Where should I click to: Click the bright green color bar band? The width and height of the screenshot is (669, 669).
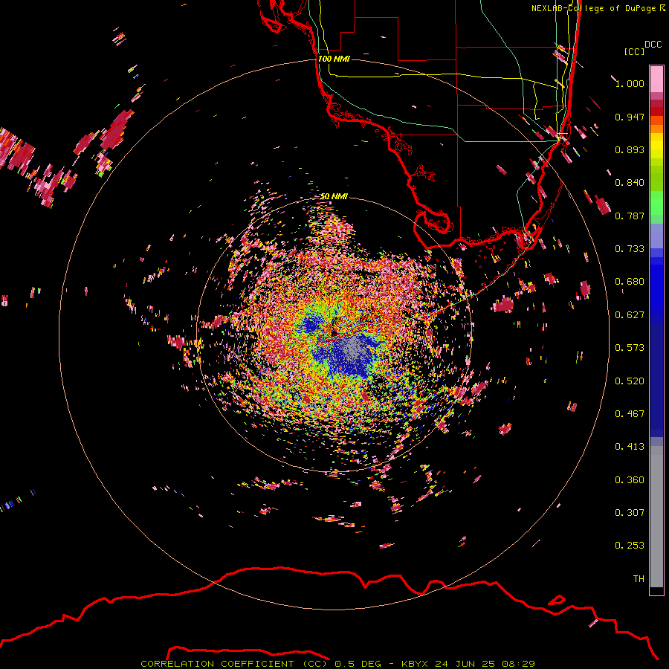pyautogui.click(x=656, y=203)
